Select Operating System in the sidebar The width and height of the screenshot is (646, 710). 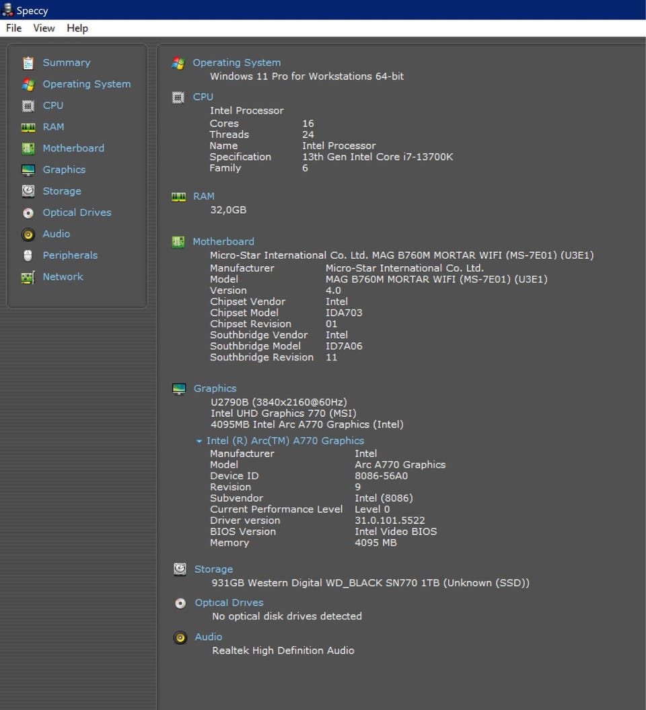[x=86, y=84]
